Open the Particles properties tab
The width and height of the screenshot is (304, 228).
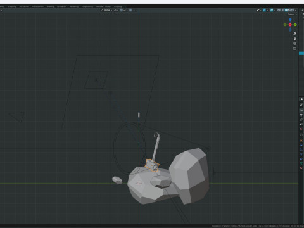pyautogui.click(x=301, y=149)
